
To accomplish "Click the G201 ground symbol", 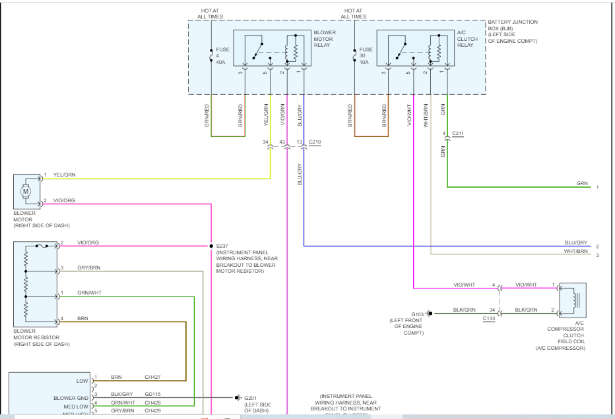I will pos(238,398).
